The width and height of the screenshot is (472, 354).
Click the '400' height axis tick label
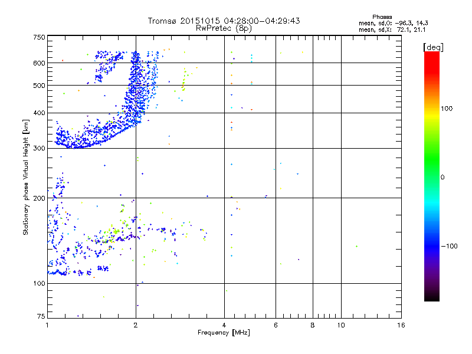click(39, 113)
